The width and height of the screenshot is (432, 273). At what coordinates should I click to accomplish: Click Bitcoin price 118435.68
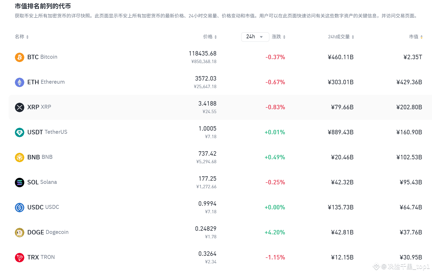point(203,53)
